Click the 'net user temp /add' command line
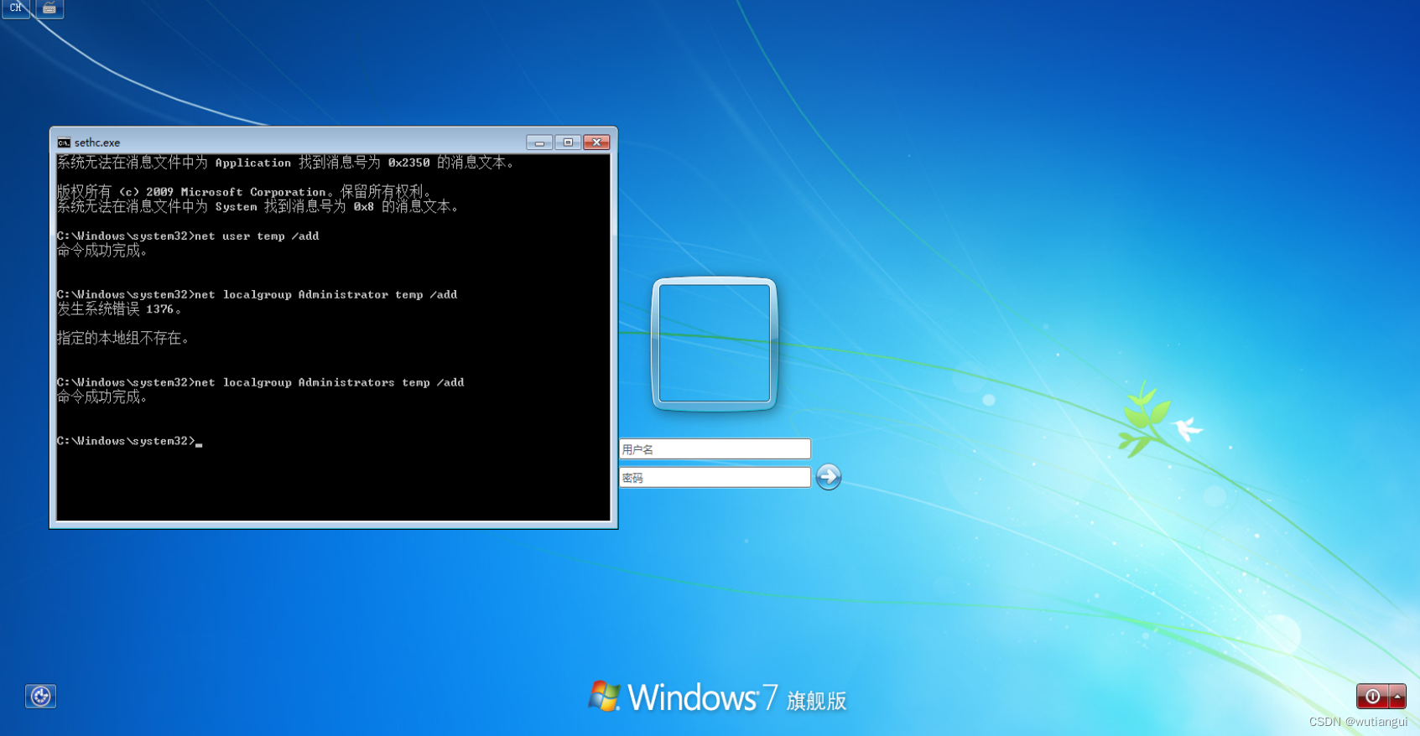The width and height of the screenshot is (1420, 736). point(188,236)
